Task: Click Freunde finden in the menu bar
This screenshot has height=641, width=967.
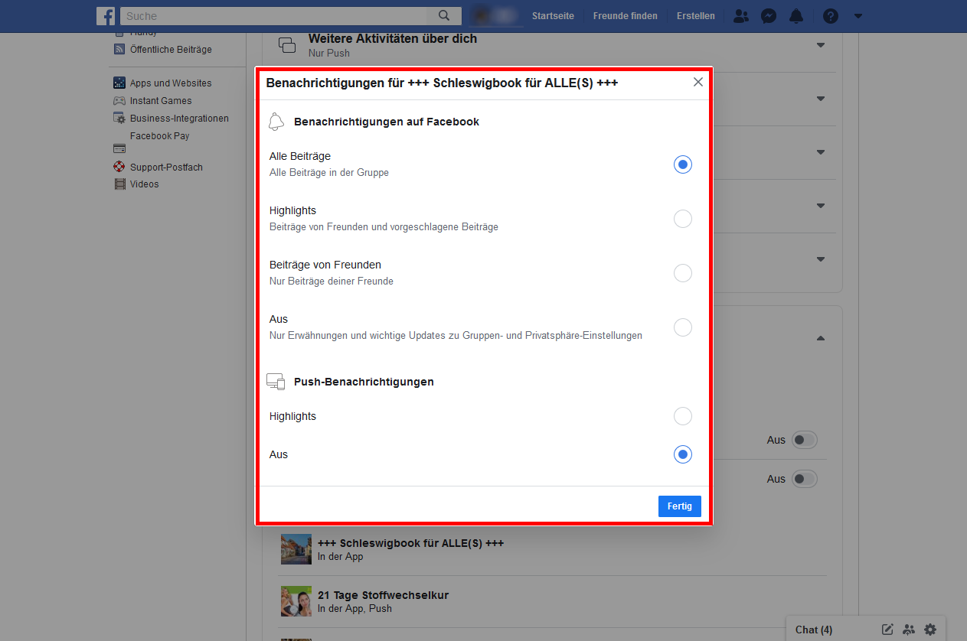Action: point(625,15)
